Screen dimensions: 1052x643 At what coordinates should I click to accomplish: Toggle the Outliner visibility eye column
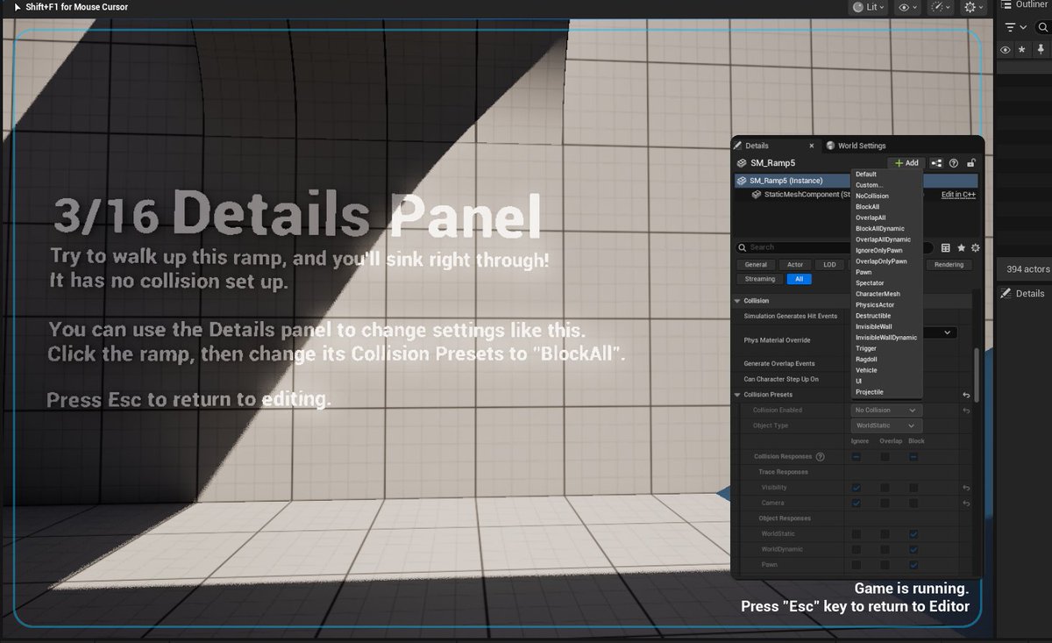coord(1006,51)
